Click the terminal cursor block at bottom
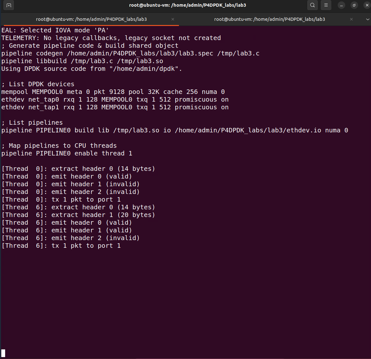371x359 pixels. click(3, 353)
